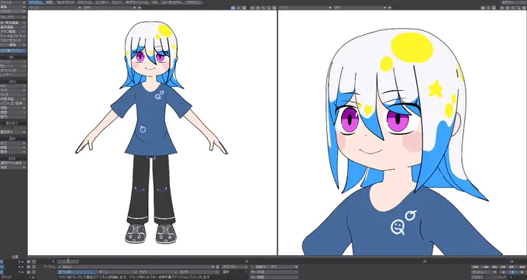527x280 pixels.
Task: Expand the ライト add dropdown
Action: click(x=12, y=90)
